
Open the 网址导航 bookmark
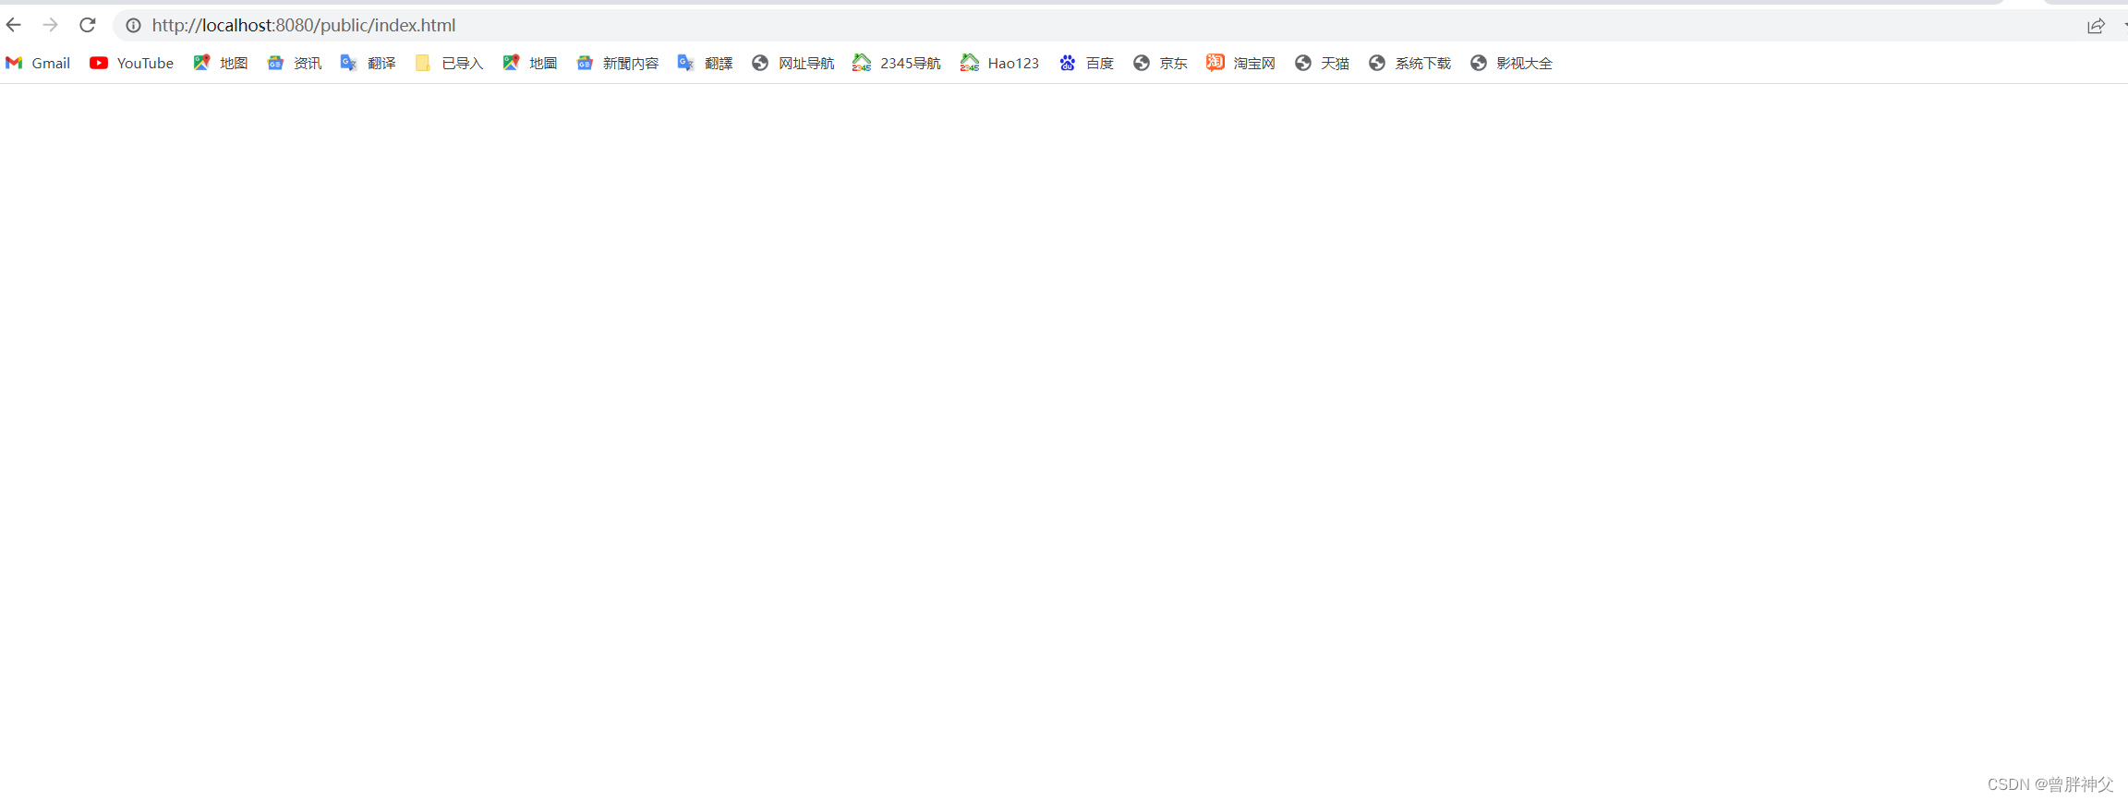[792, 63]
